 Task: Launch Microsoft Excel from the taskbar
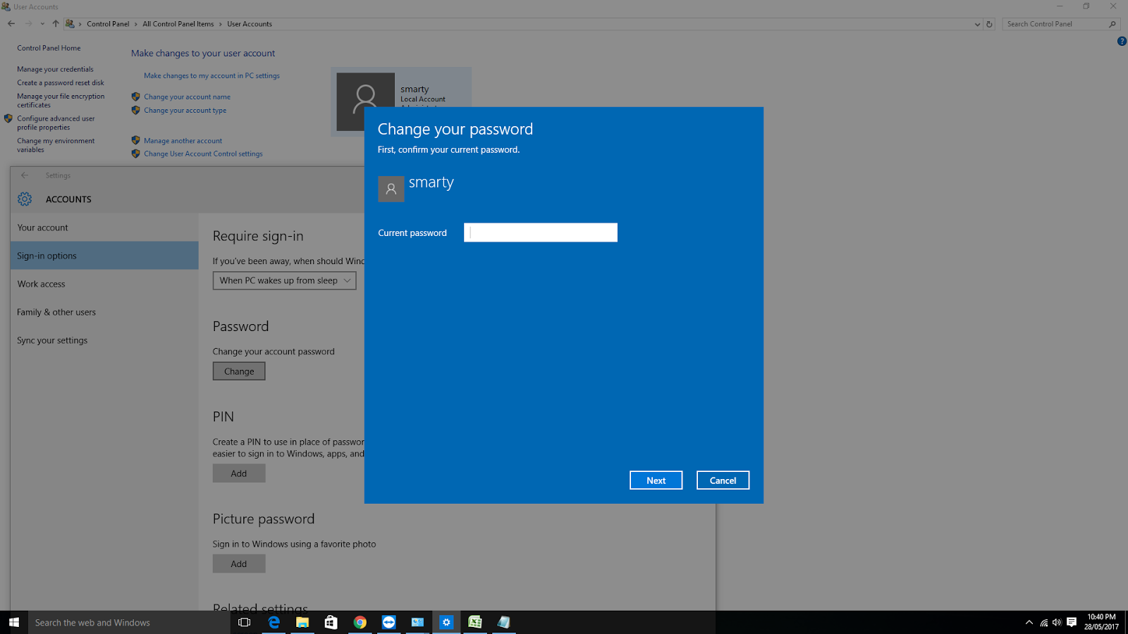(x=475, y=622)
